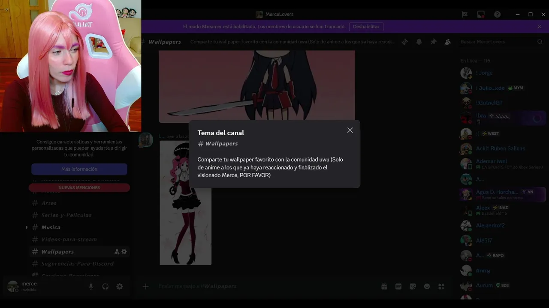Open the apps launcher icon in message bar
Screen dimensions: 549x308
click(441, 286)
